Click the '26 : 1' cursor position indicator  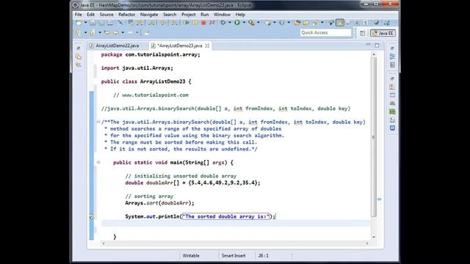coord(264,256)
